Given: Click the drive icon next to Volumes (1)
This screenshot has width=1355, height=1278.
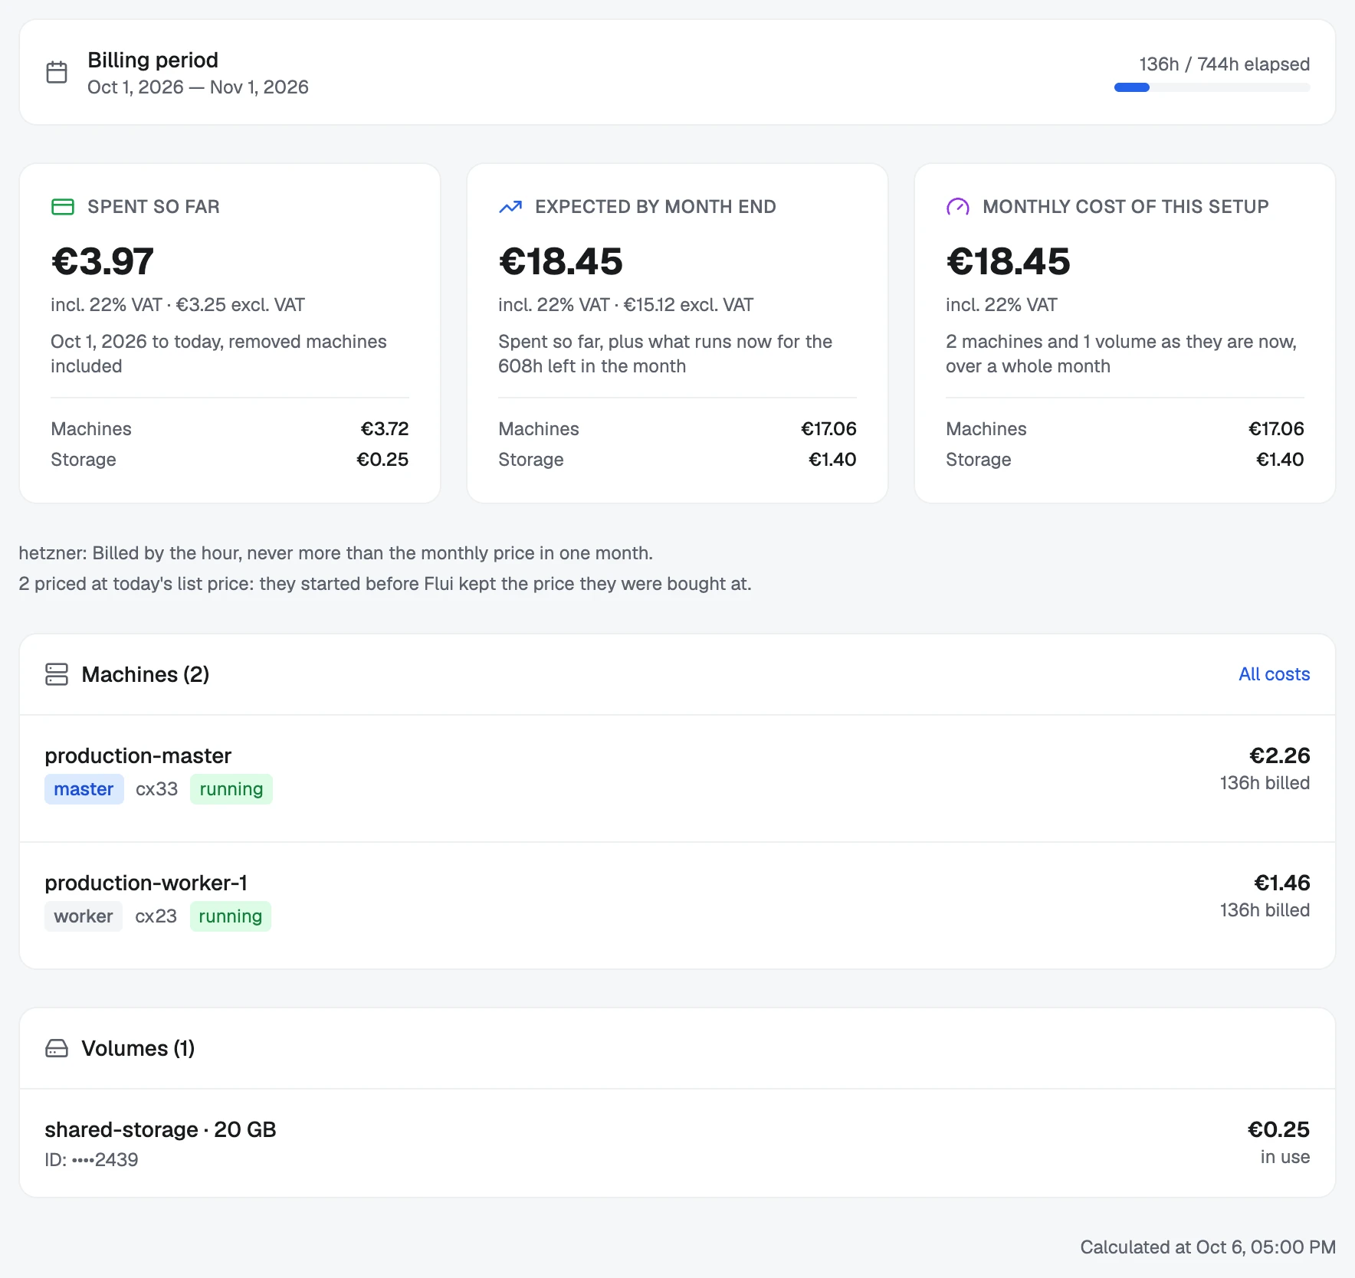Looking at the screenshot, I should click(57, 1048).
